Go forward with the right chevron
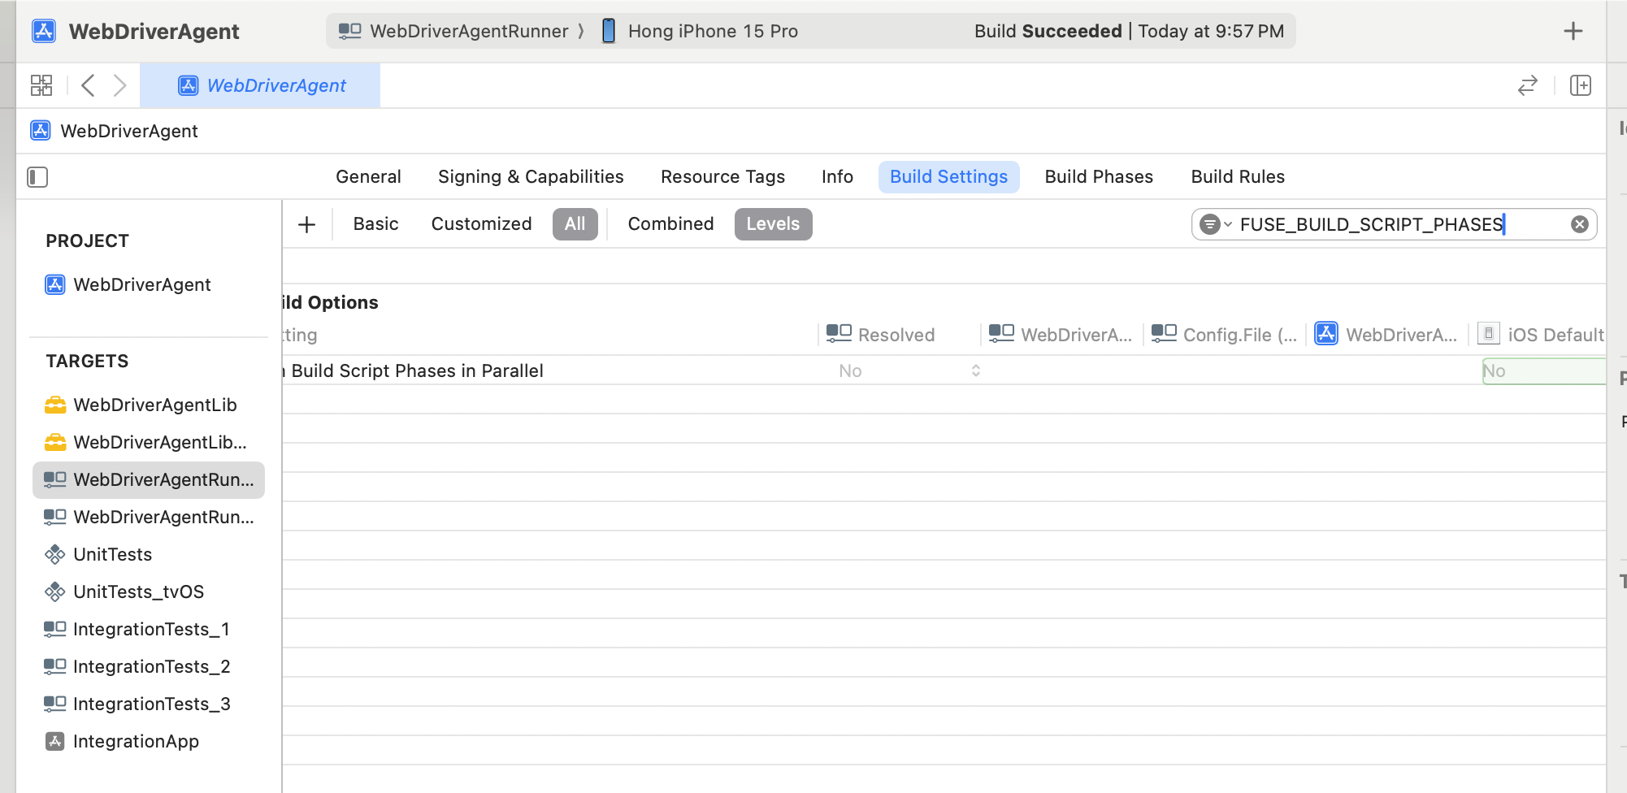Image resolution: width=1627 pixels, height=793 pixels. 119,85
